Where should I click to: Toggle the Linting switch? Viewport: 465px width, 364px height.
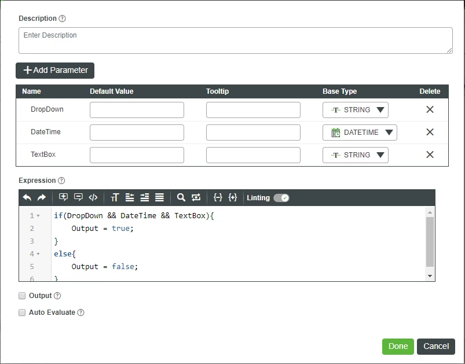coord(281,198)
